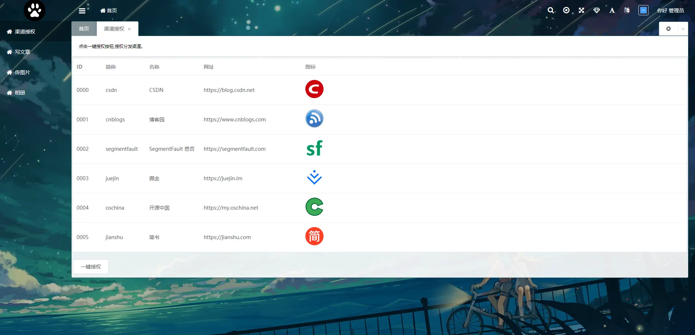The width and height of the screenshot is (695, 335).
Task: Click short name 'jianshu' cell
Action: coord(114,237)
